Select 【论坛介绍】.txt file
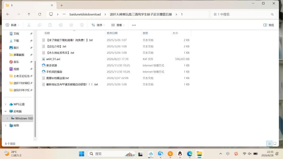 coord(56,47)
